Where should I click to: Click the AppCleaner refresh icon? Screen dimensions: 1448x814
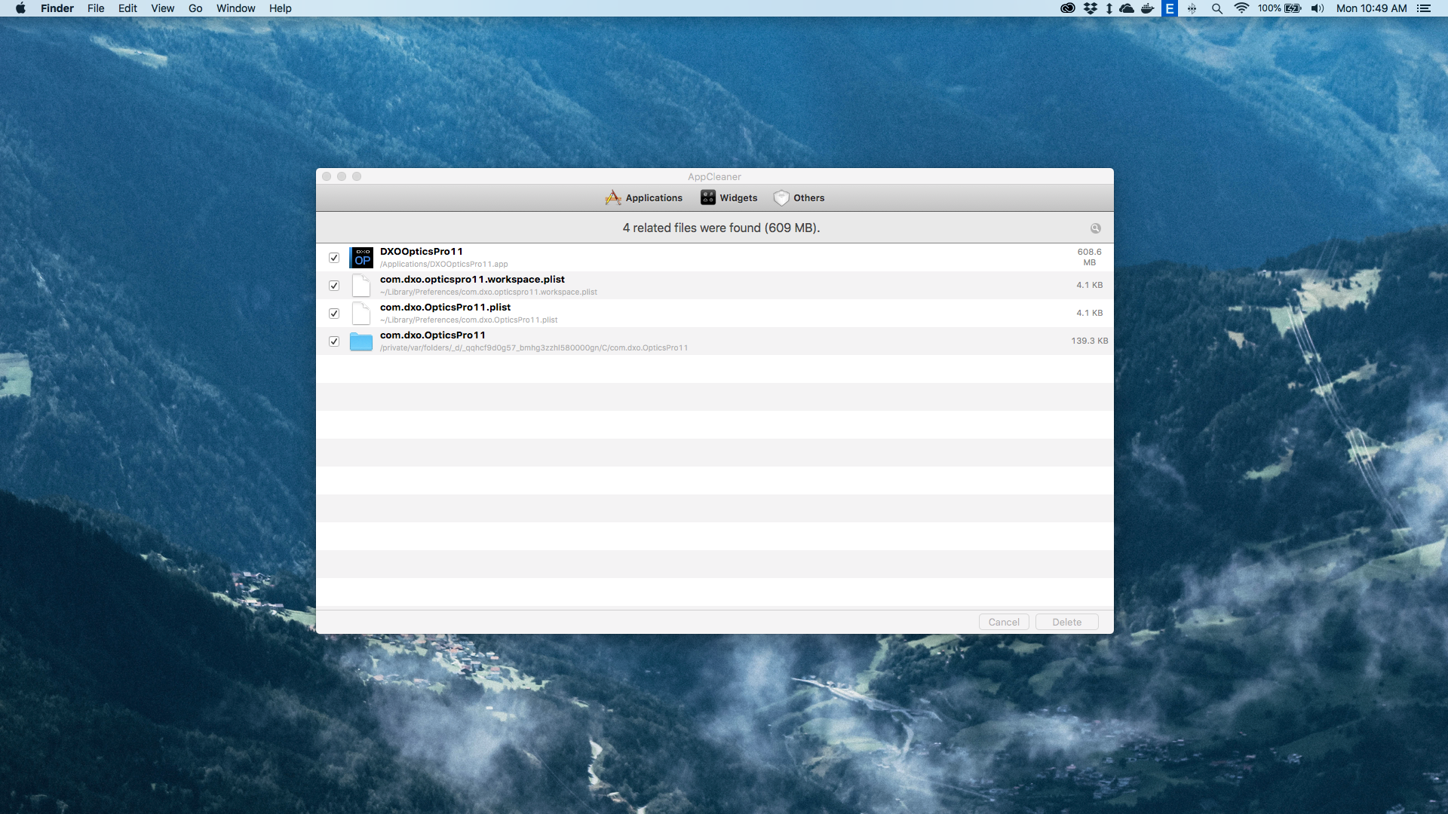pyautogui.click(x=1096, y=228)
